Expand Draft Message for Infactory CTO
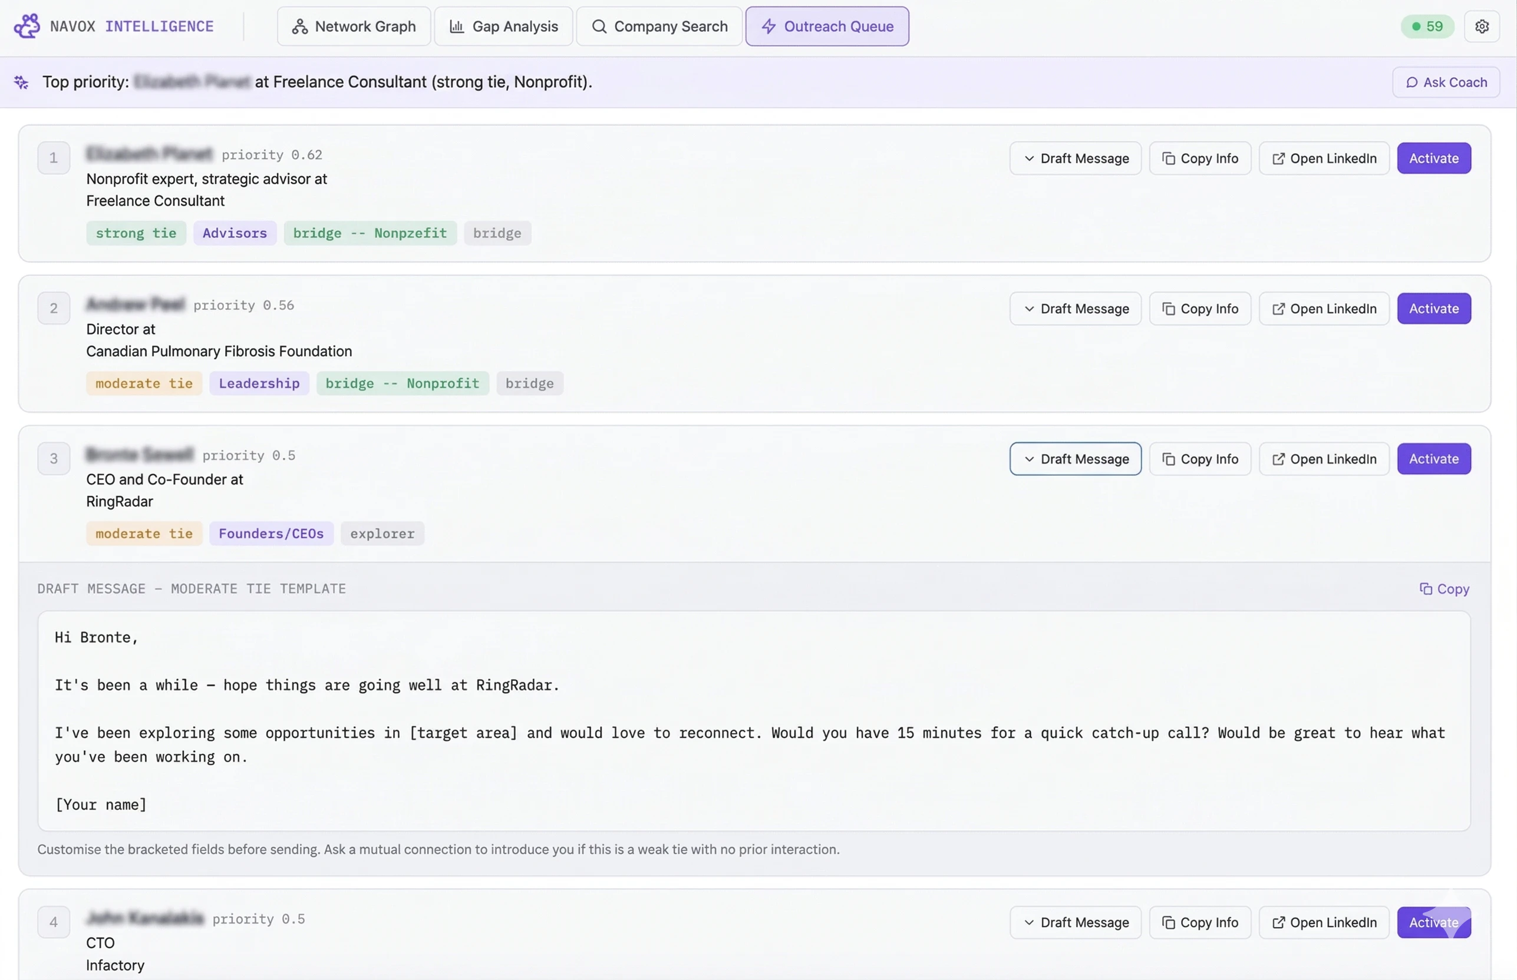Viewport: 1517px width, 980px height. point(1075,922)
